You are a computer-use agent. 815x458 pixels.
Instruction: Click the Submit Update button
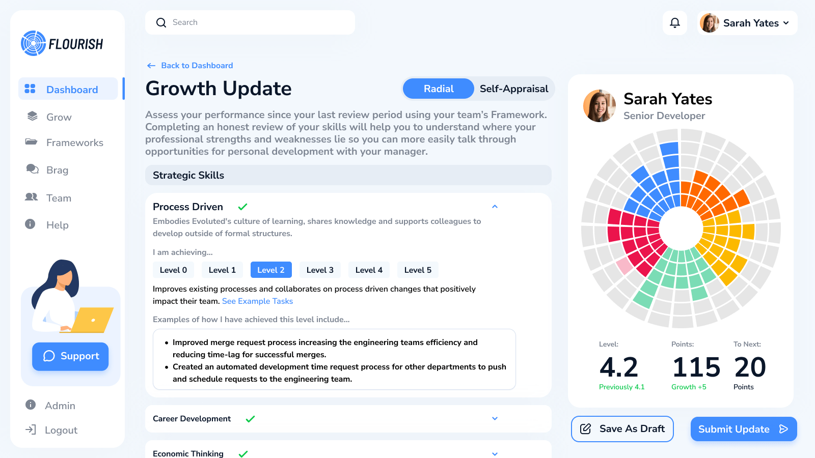click(x=743, y=429)
